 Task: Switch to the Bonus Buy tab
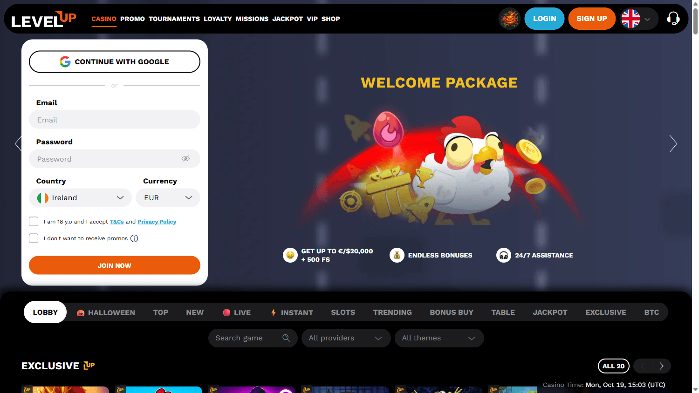pyautogui.click(x=452, y=312)
